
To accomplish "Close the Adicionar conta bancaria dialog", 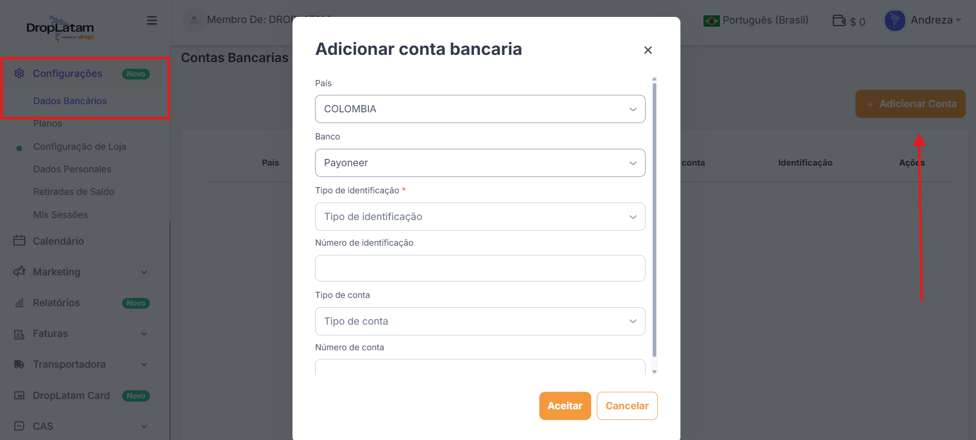I will coord(648,50).
